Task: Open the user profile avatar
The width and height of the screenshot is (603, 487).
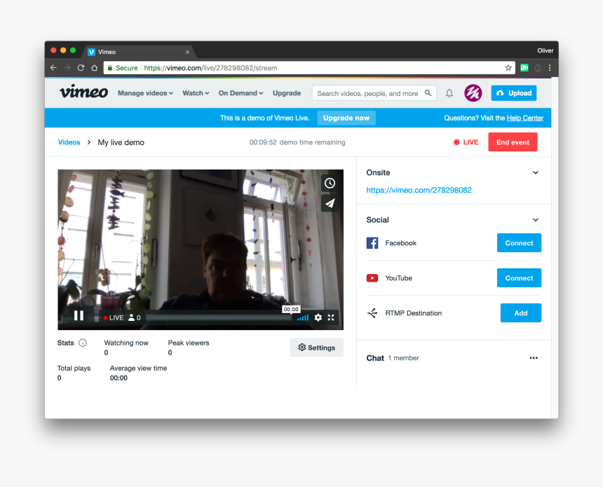Action: click(473, 93)
